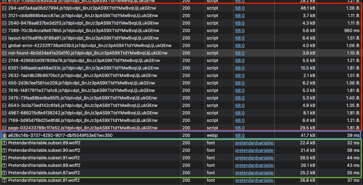The image size is (363, 185).
Task: Select the request name not-found-4b0d34a41a20d1f0.js
Action: tap(88, 53)
